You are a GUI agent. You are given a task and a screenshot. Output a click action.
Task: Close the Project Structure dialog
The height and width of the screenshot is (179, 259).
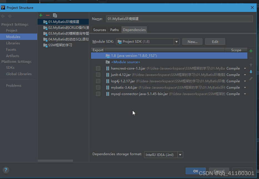pyautogui.click(x=252, y=7)
